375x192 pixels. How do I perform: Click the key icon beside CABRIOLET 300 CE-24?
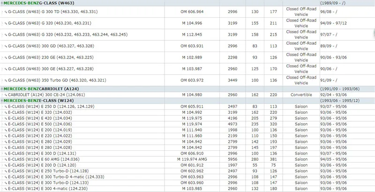pyautogui.click(x=6, y=95)
